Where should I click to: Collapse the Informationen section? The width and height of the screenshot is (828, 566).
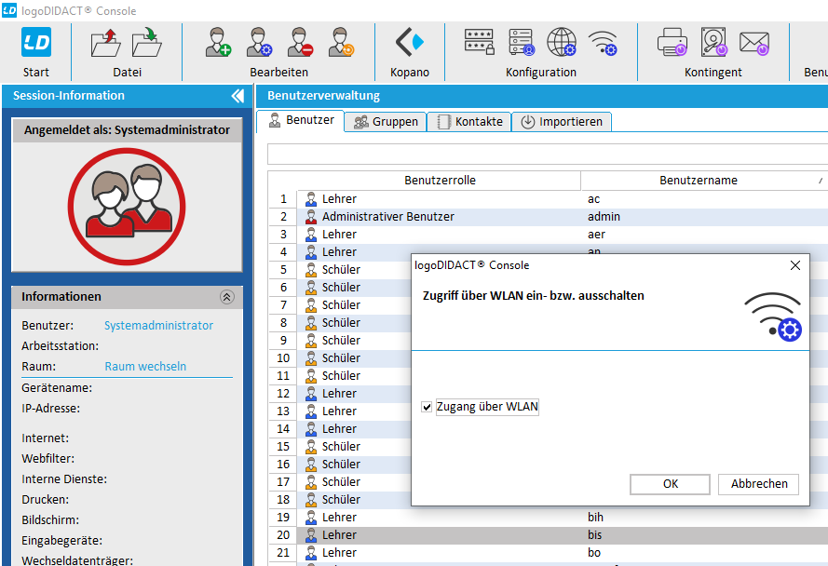click(x=227, y=297)
